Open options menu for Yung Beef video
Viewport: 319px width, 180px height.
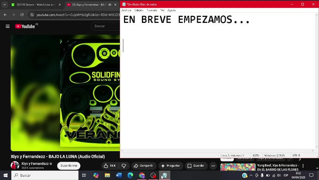coord(303,166)
